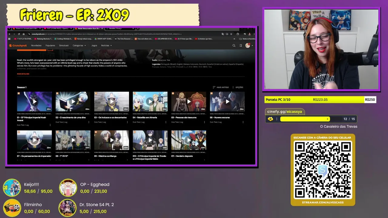The height and width of the screenshot is (218, 388).
Task: Play episode E7 - Os pensamentos do Imperador
Action: point(34,140)
